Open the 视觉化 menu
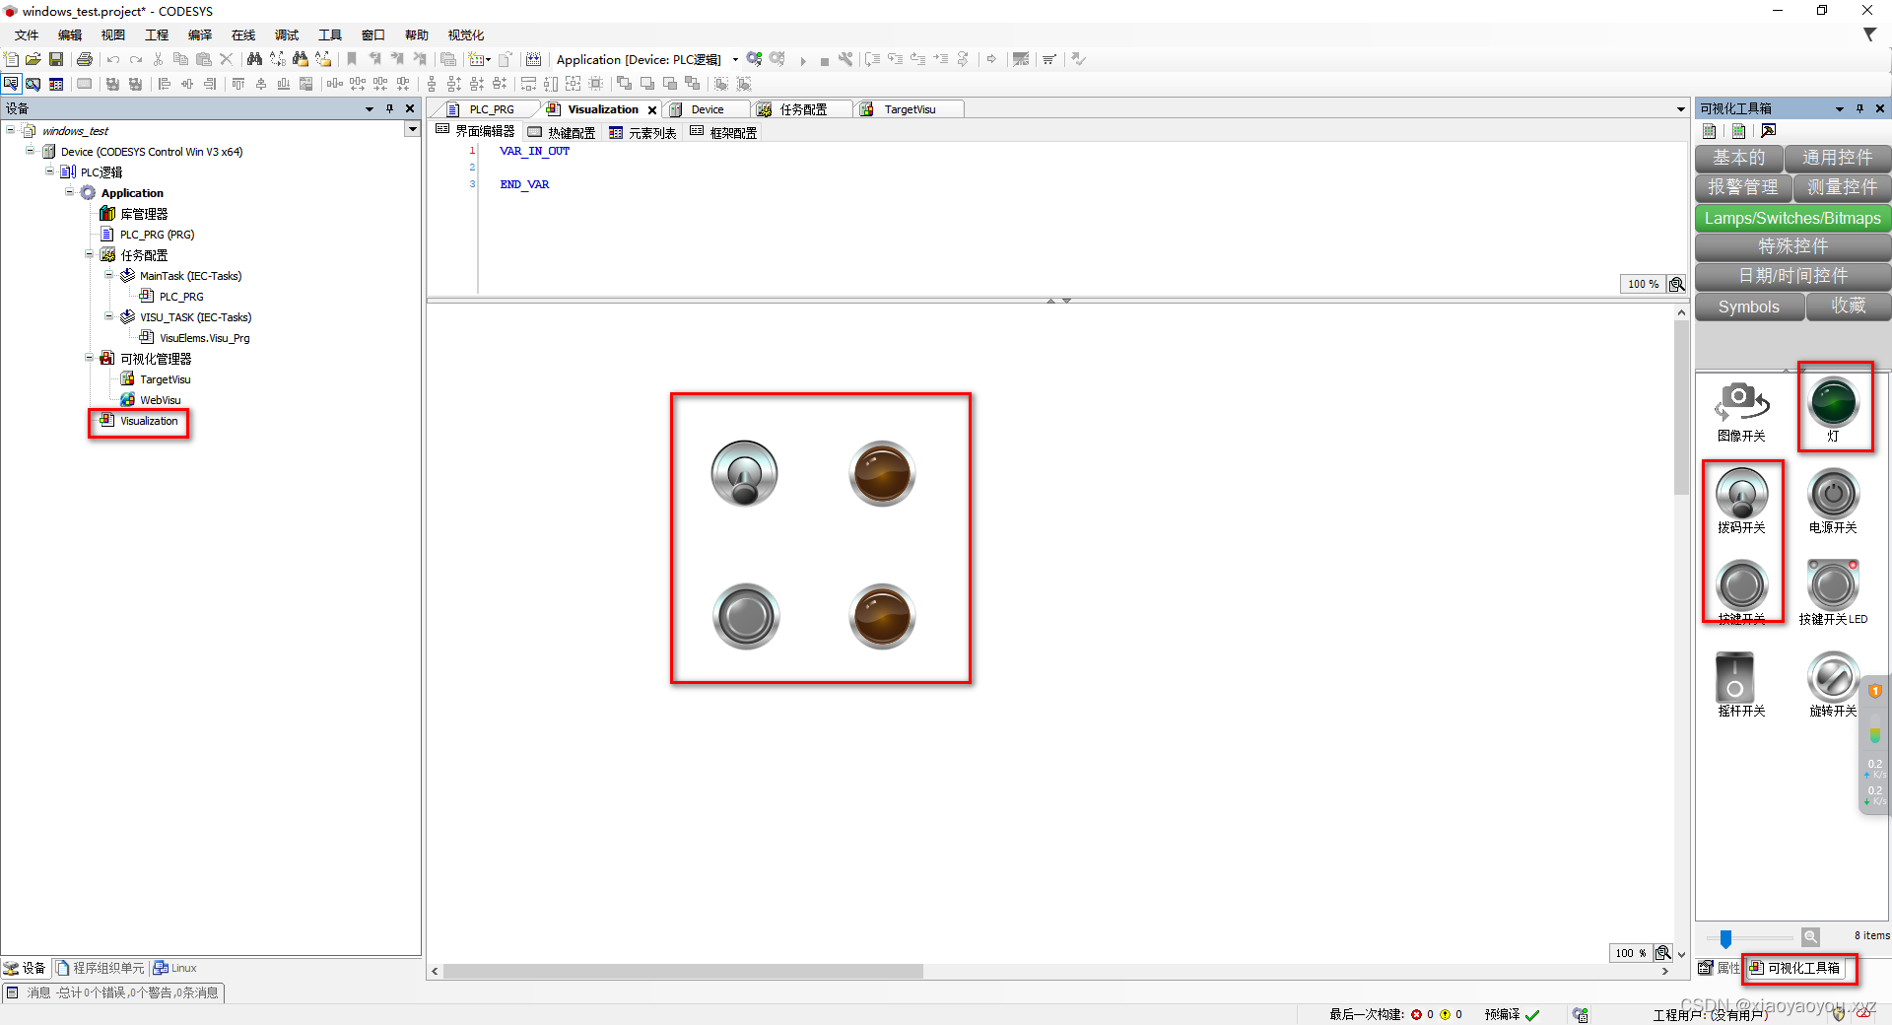Image resolution: width=1892 pixels, height=1025 pixels. coord(466,34)
